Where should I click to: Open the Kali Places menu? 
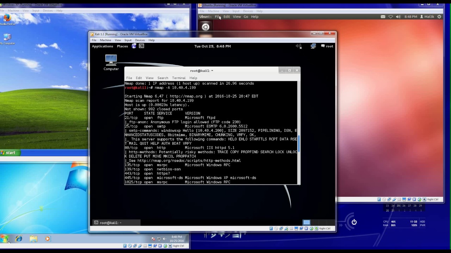122,46
